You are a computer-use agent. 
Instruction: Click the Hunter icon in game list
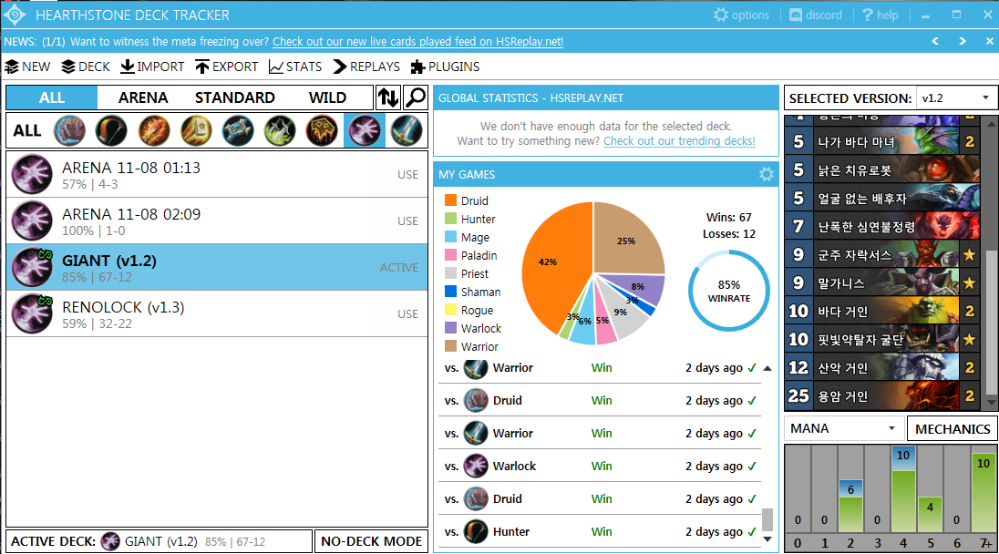point(475,532)
